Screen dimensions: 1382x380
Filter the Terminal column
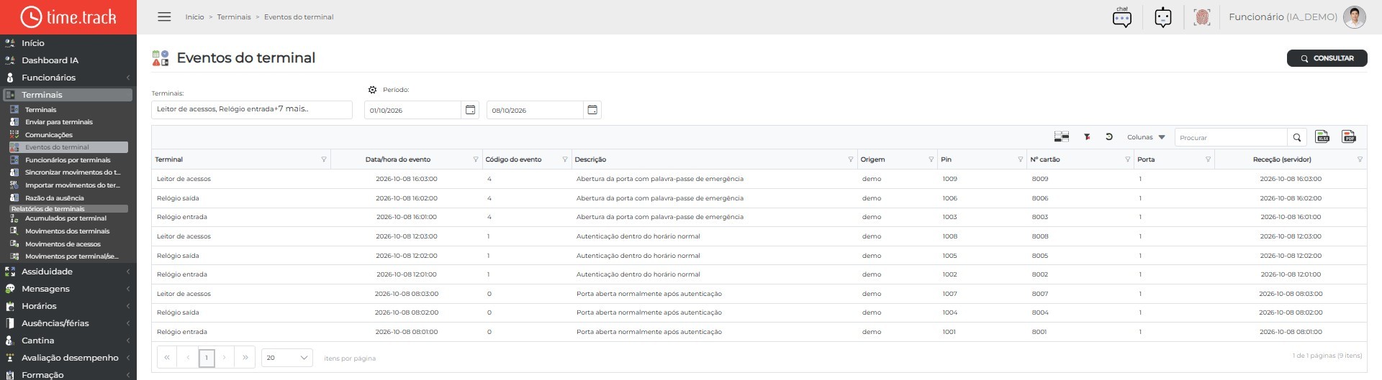(323, 159)
